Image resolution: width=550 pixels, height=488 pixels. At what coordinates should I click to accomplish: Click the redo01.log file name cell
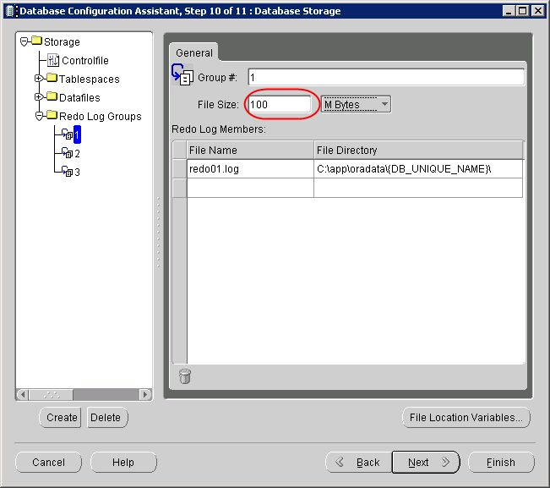click(x=250, y=169)
